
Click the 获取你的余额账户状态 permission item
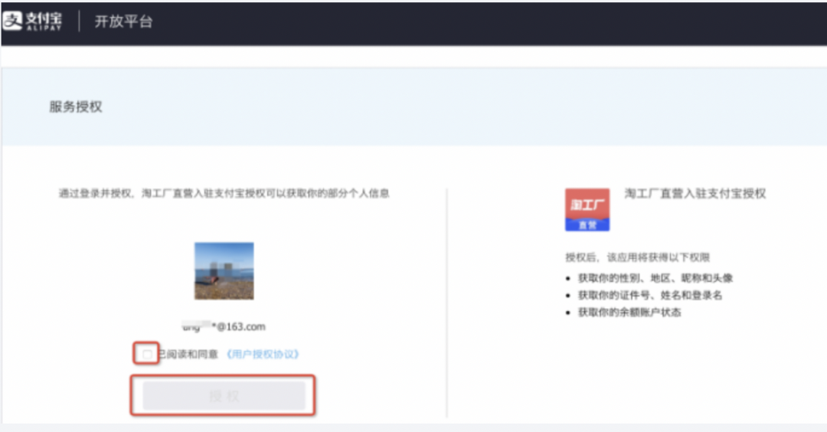pyautogui.click(x=629, y=313)
